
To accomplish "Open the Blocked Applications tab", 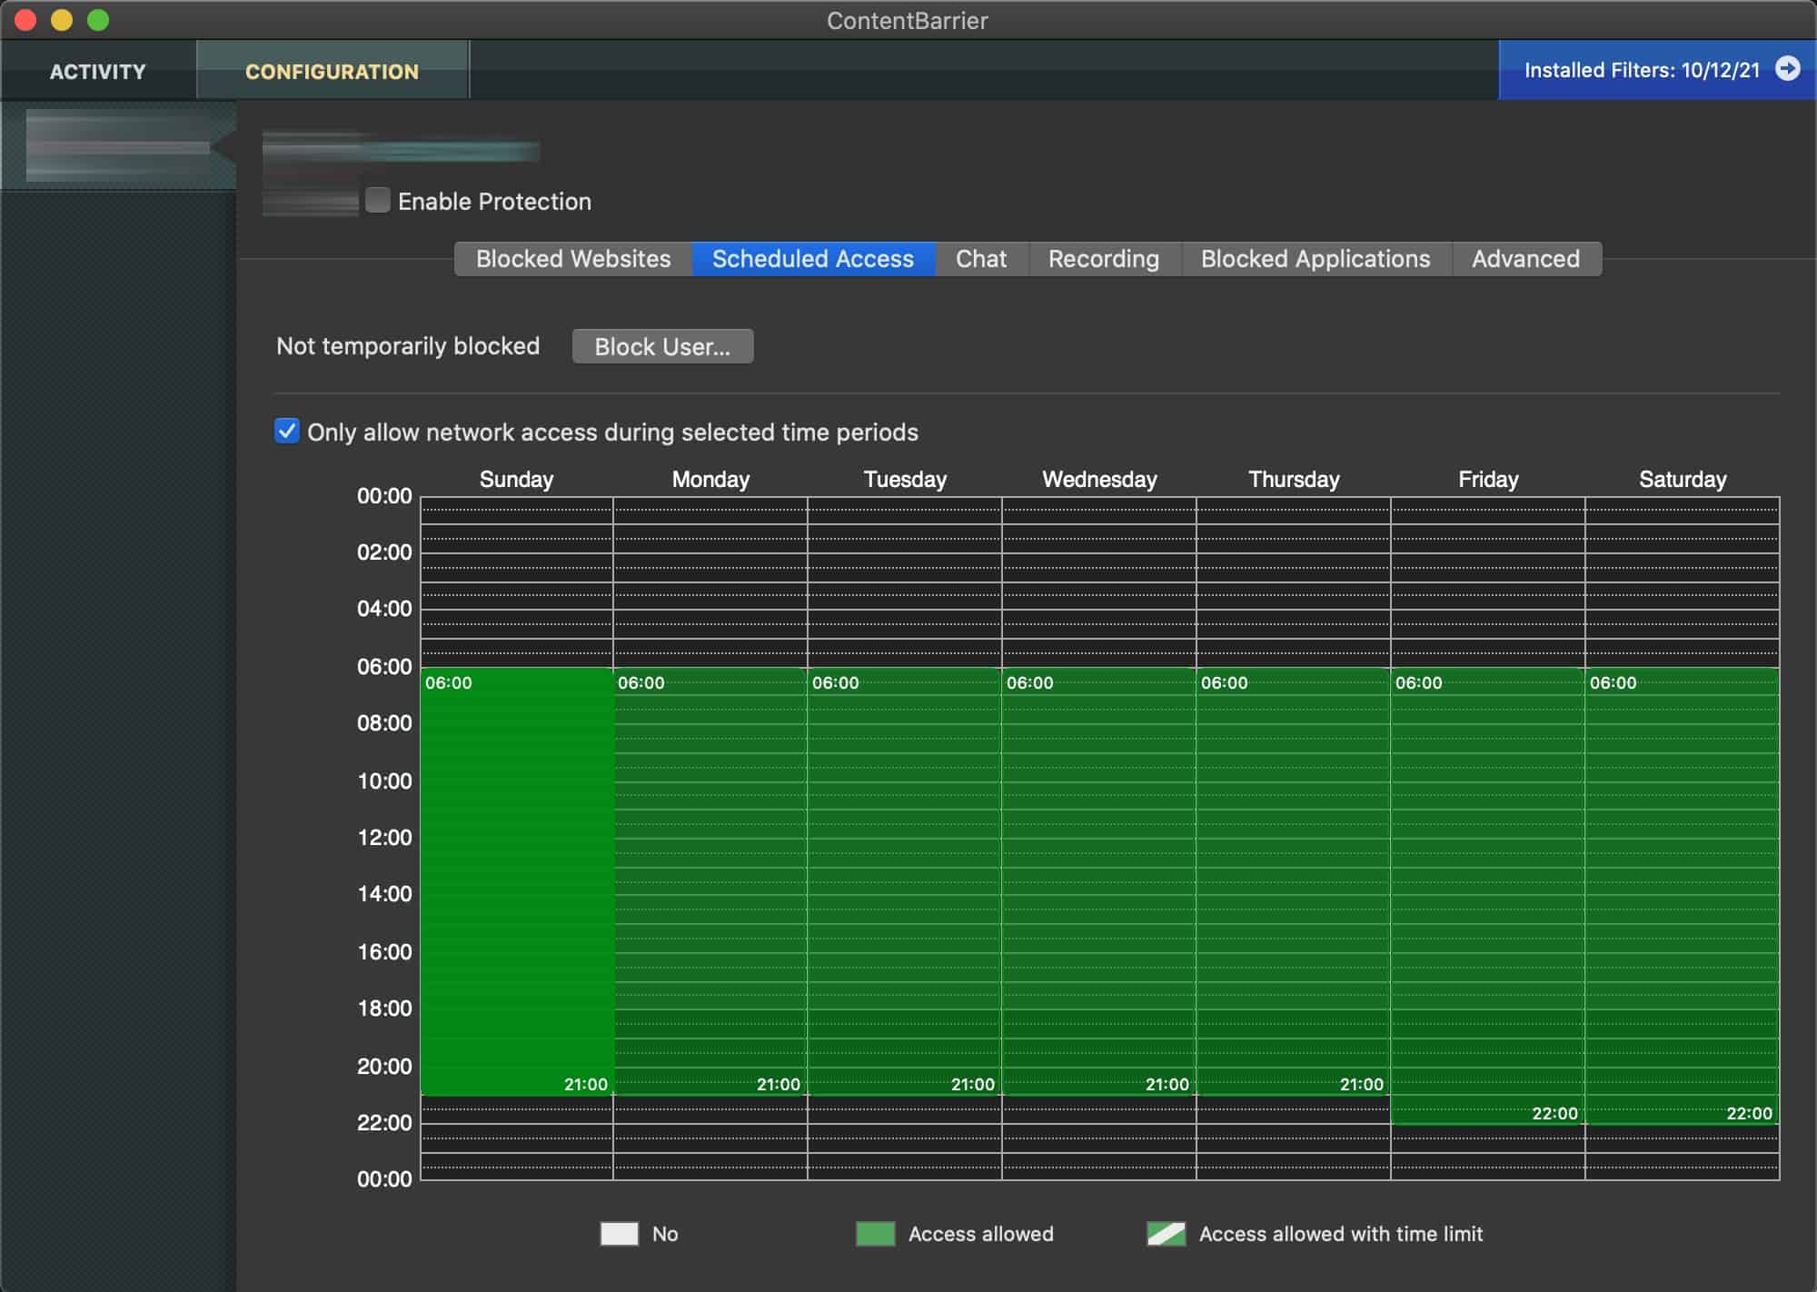I will [1316, 259].
